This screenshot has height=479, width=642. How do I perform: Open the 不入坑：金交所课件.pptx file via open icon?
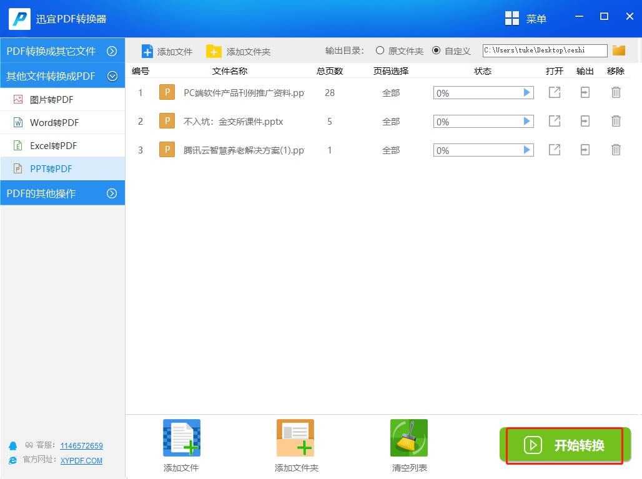pos(555,121)
